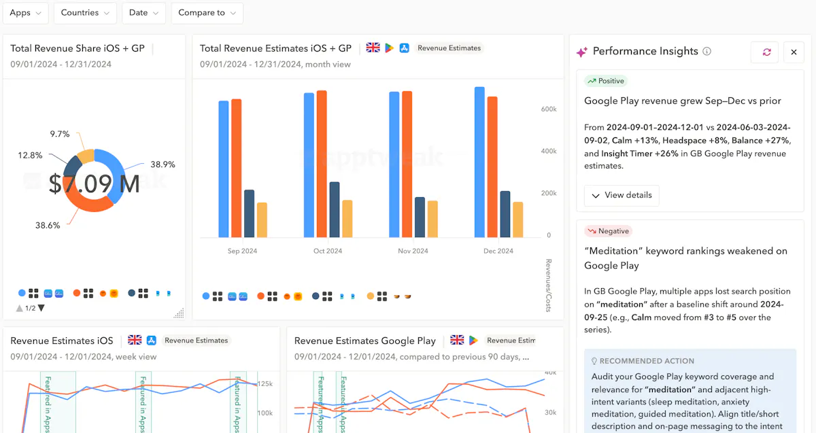Click Google Play icon in Total Revenue Estimates header

389,48
